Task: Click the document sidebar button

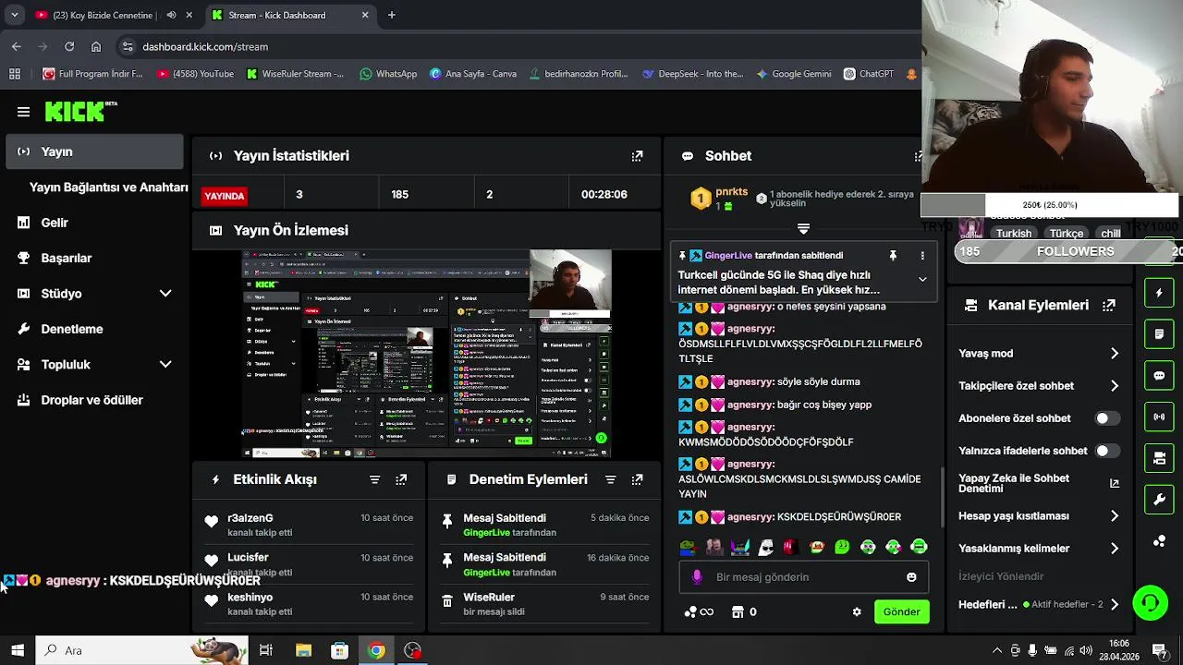Action: point(1159,333)
